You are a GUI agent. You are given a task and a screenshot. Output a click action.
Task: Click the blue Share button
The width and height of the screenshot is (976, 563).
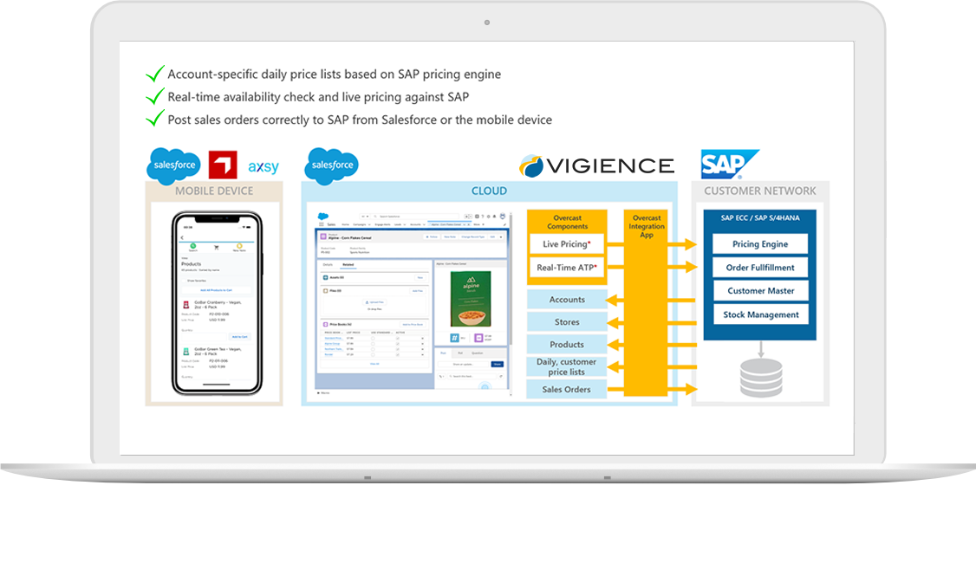[x=498, y=364]
